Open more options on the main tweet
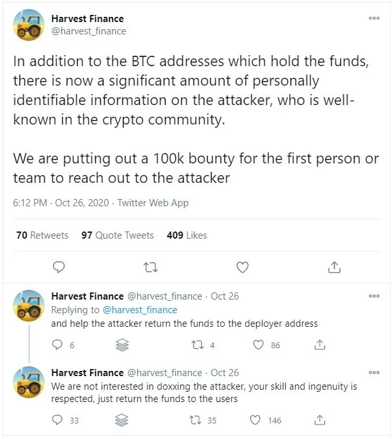This screenshot has height=439, width=392. [374, 19]
